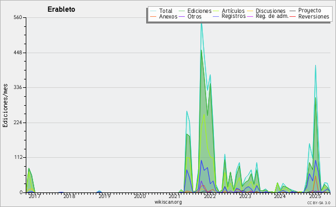This screenshot has width=336, height=207.
Task: Click the red Reversiones color line in legend
Action: click(292, 16)
